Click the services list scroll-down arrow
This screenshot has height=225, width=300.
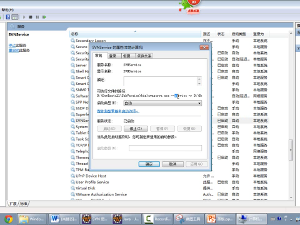pyautogui.click(x=291, y=197)
